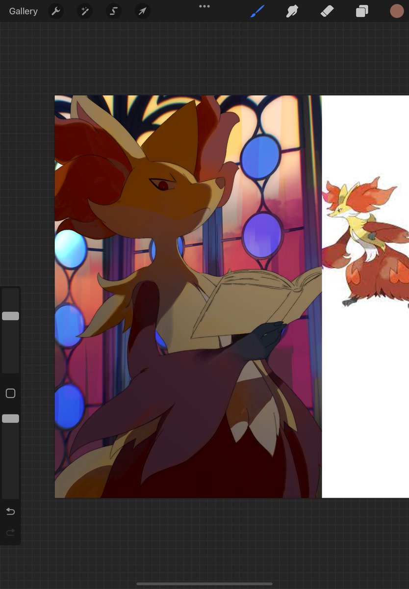Click the brush opacity slider handle
Viewport: 409px width, 589px height.
pyautogui.click(x=10, y=418)
